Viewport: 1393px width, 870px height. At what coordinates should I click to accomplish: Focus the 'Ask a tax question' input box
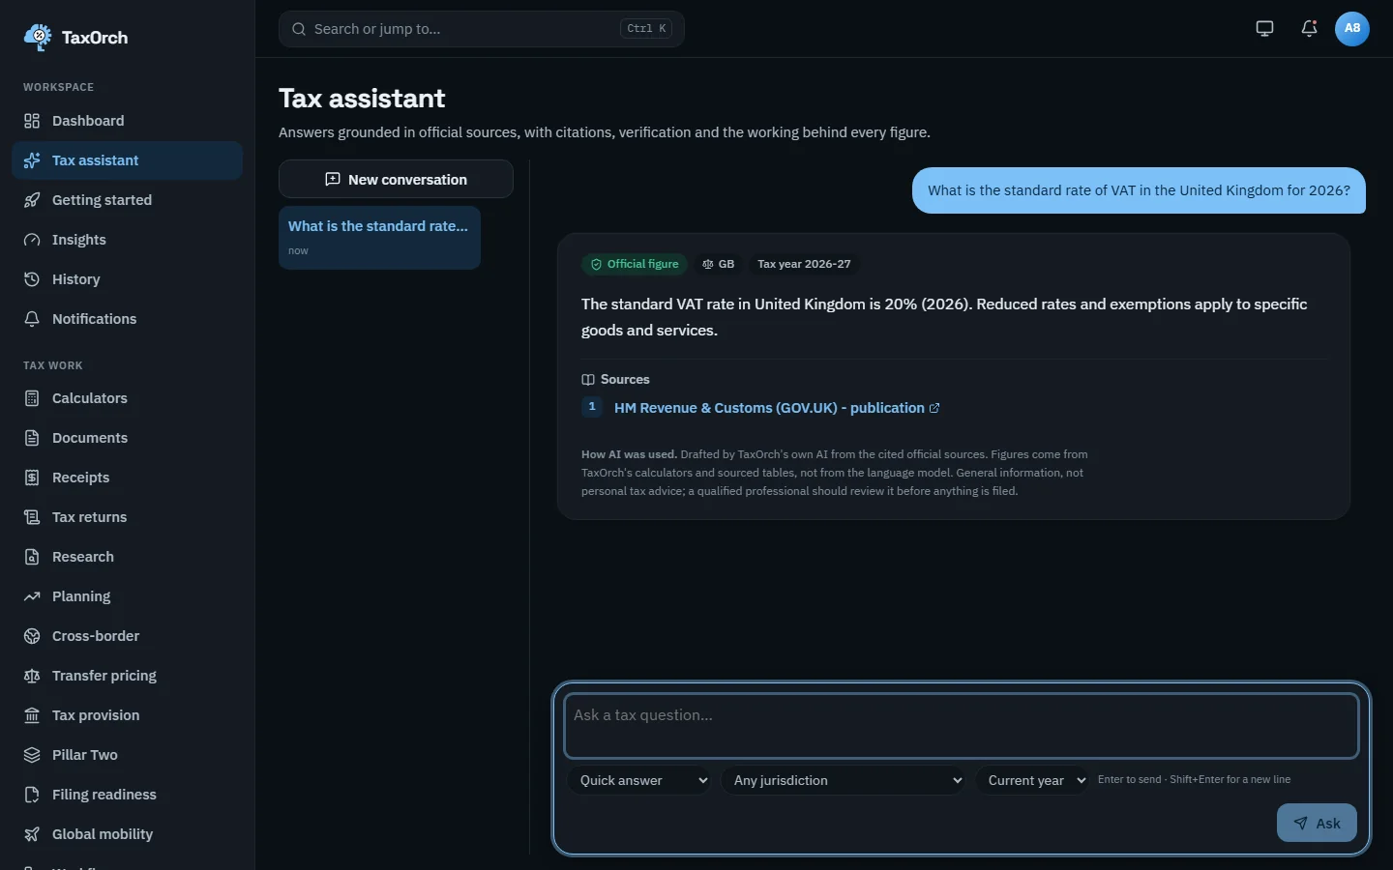tap(962, 726)
